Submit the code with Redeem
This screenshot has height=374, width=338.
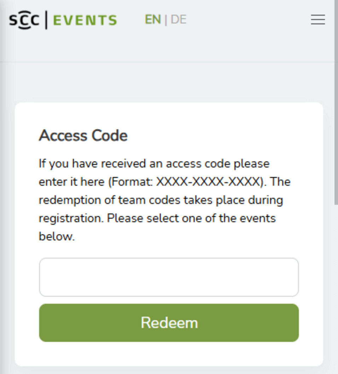(x=169, y=323)
